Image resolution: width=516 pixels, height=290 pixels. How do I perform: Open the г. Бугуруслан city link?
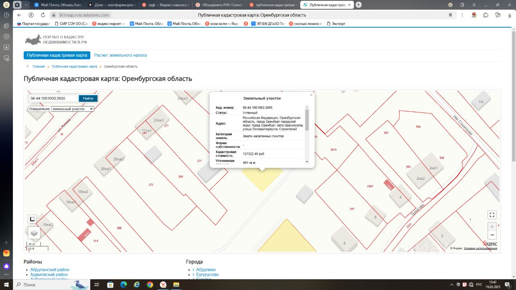pos(206,275)
